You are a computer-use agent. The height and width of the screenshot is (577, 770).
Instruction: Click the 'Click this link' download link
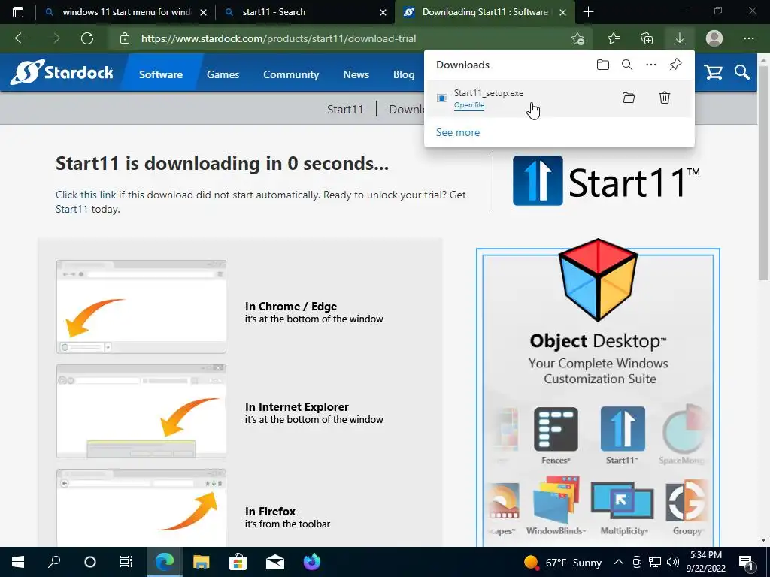(86, 195)
